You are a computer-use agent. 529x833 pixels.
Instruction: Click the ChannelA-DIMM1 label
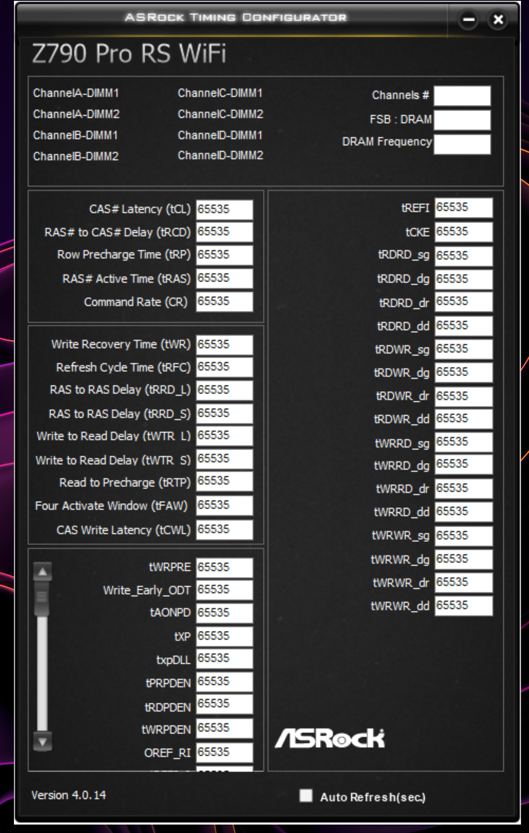point(76,93)
